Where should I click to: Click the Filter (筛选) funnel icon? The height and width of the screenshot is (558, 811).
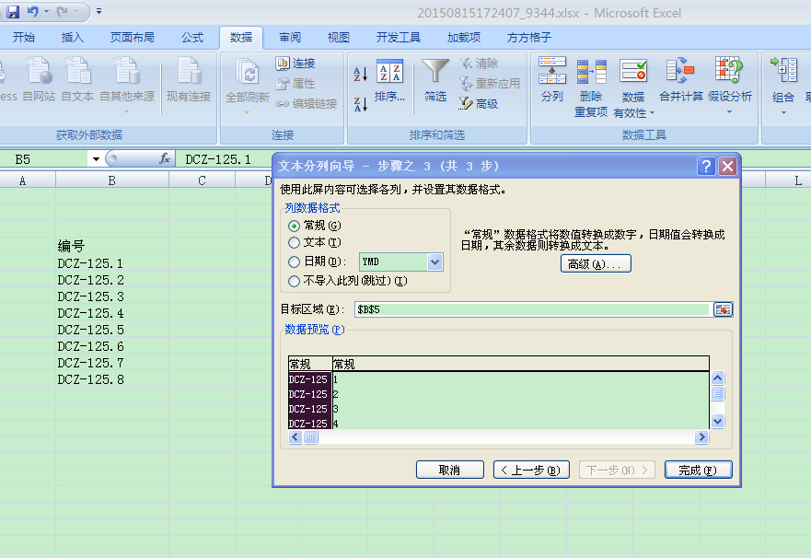click(x=435, y=72)
